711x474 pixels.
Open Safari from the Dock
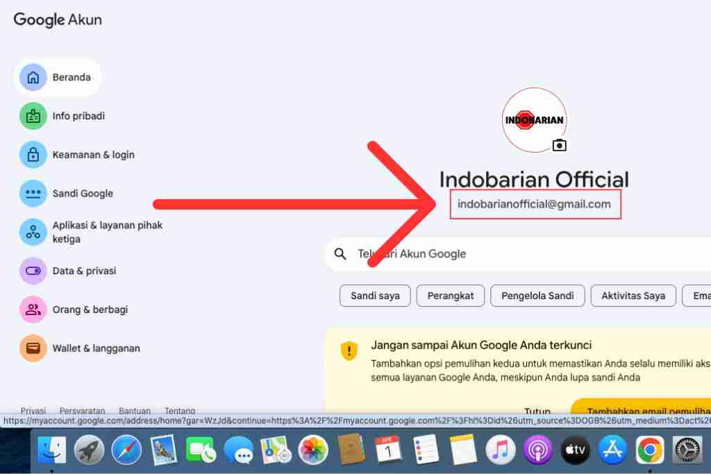(126, 450)
